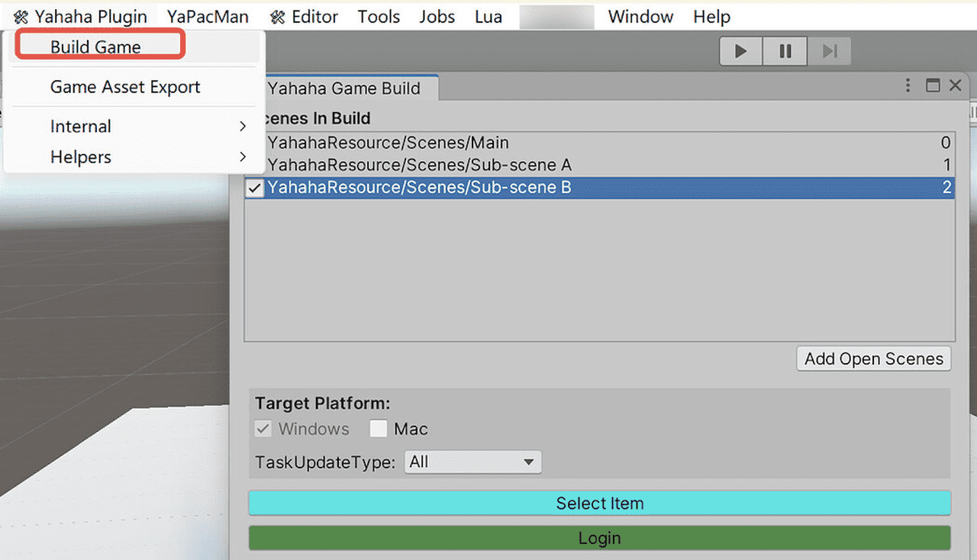Close the Yahaha Game Build window

pyautogui.click(x=955, y=85)
